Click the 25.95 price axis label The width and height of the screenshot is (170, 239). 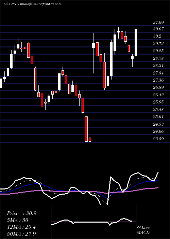click(x=158, y=102)
